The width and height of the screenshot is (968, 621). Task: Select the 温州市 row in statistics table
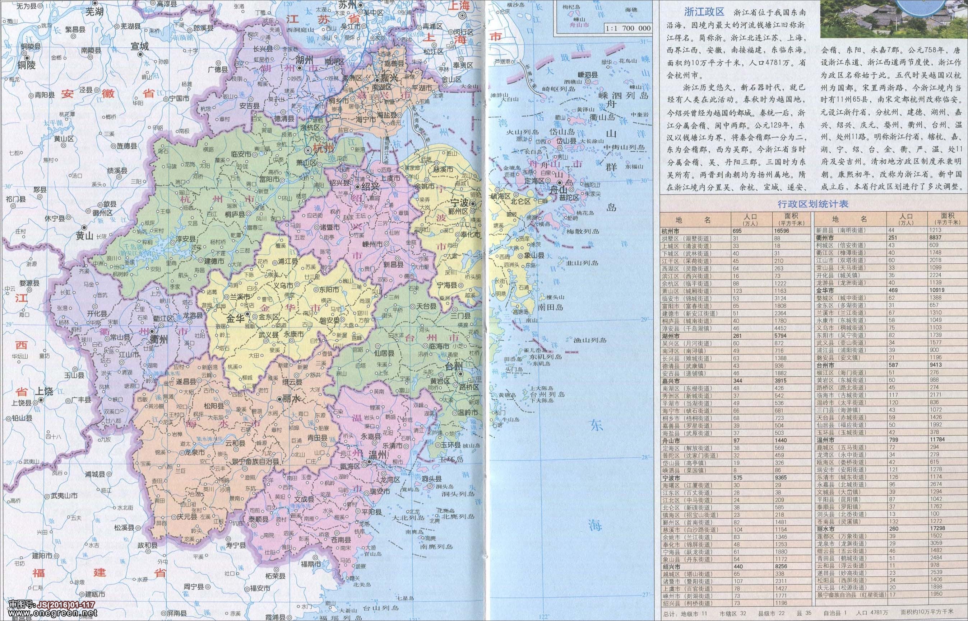click(825, 439)
